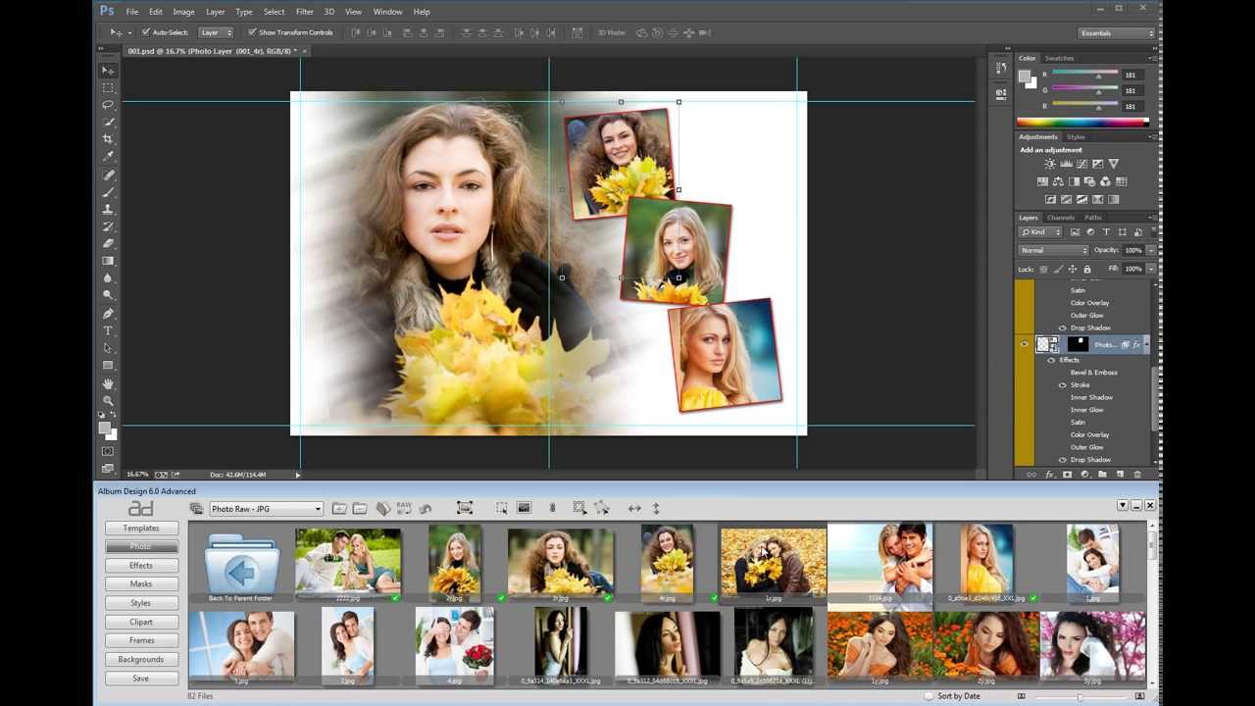Open the Filter menu
The width and height of the screenshot is (1255, 706).
(304, 12)
